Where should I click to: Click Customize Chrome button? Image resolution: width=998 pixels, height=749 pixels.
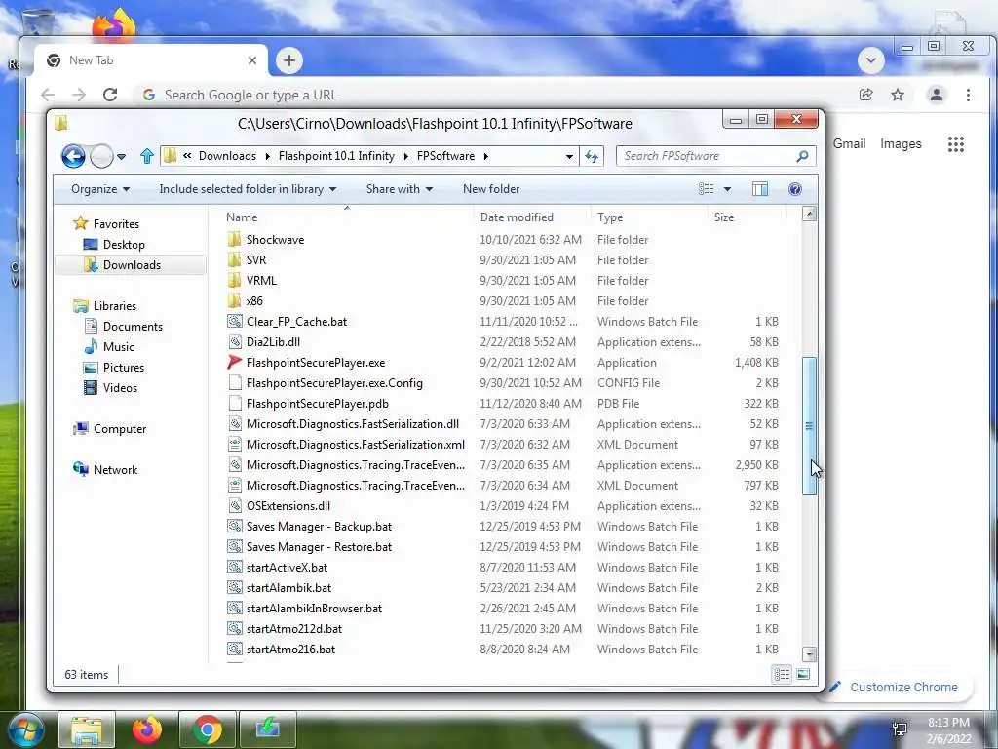pyautogui.click(x=896, y=688)
